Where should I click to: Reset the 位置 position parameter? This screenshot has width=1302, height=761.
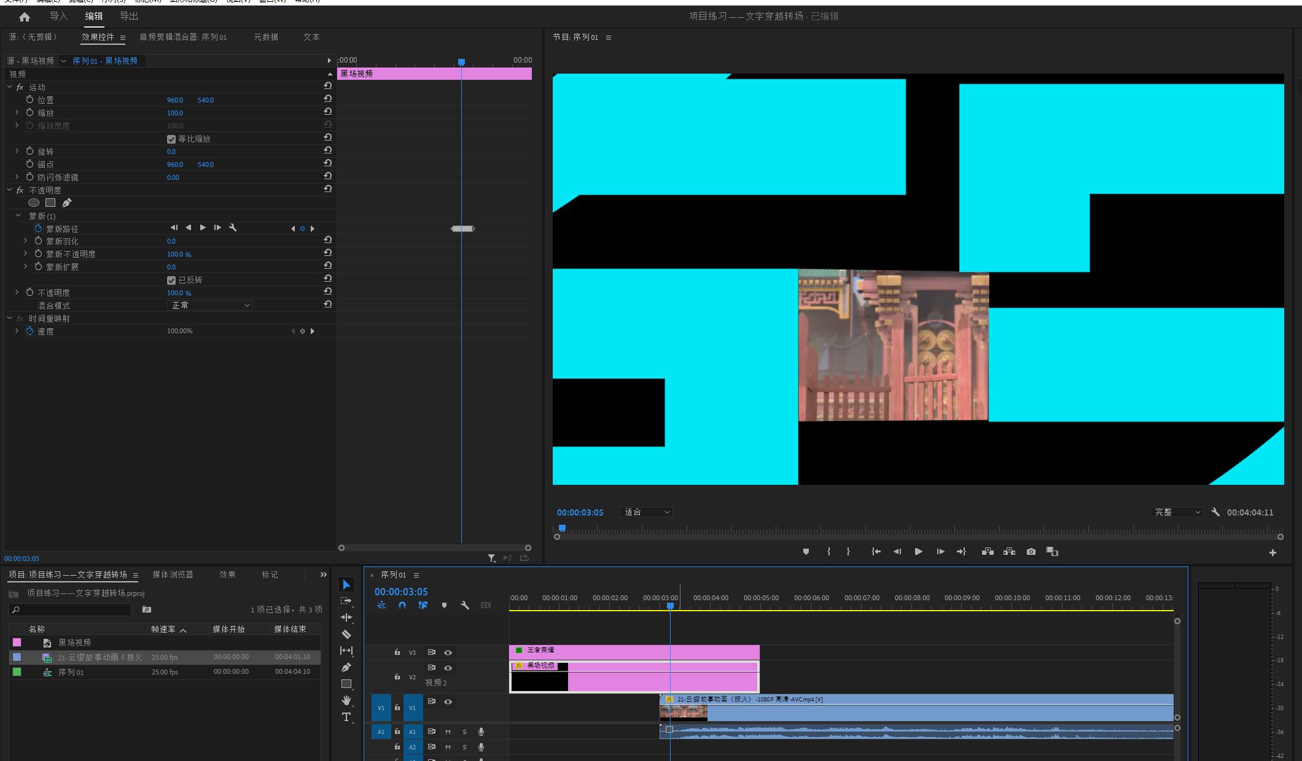[x=328, y=99]
